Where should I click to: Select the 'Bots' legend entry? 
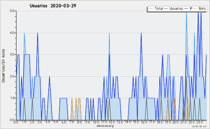202,8
